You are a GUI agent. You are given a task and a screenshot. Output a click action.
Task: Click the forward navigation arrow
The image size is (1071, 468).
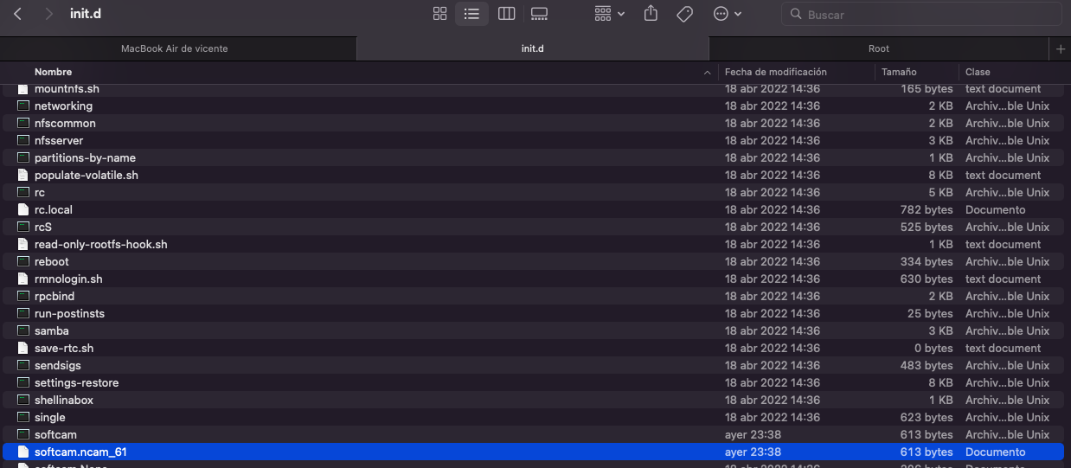pyautogui.click(x=49, y=14)
